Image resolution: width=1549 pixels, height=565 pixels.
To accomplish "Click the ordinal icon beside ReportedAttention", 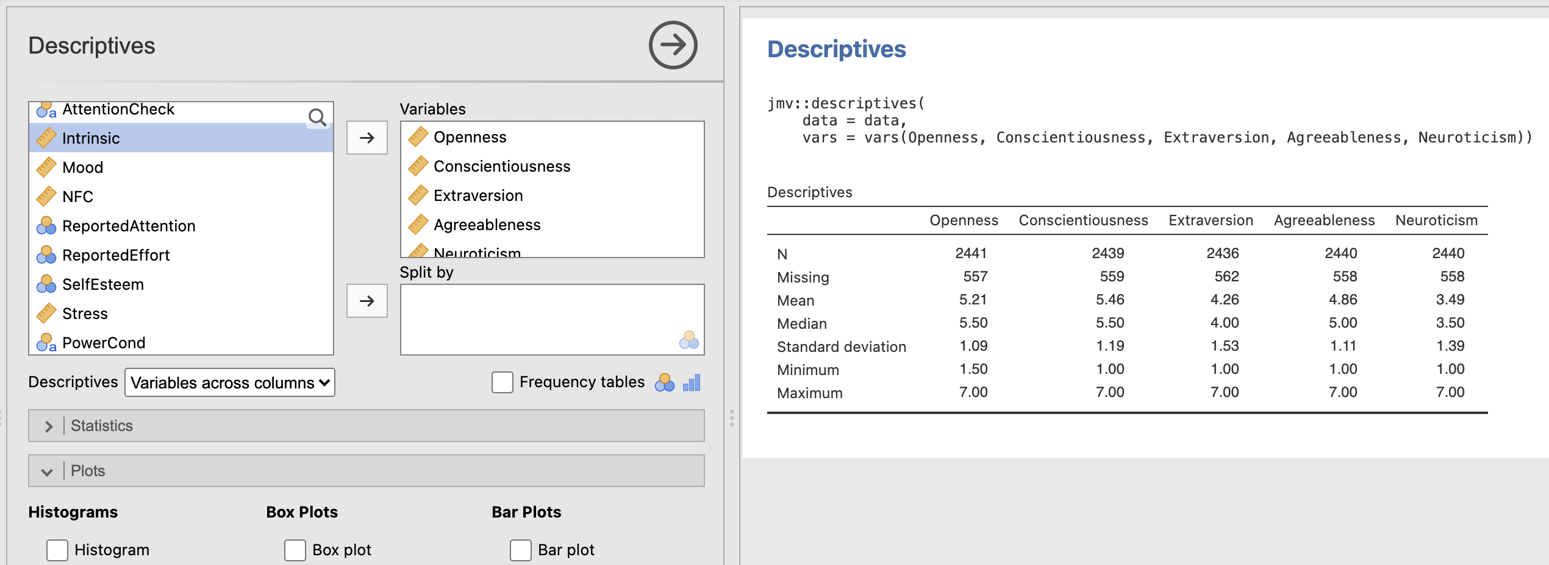I will (x=46, y=226).
